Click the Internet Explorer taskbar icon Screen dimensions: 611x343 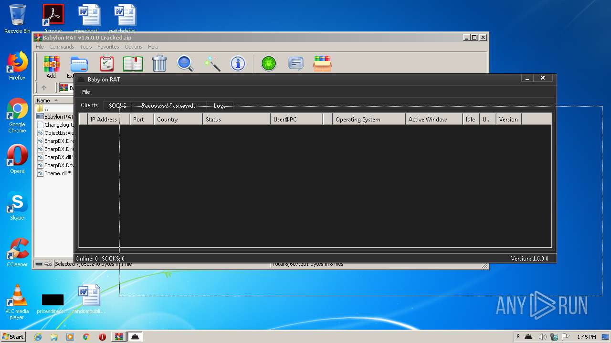(38, 337)
